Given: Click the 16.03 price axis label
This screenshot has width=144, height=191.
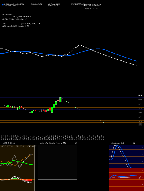Looking at the screenshot, I should [x=140, y=113].
